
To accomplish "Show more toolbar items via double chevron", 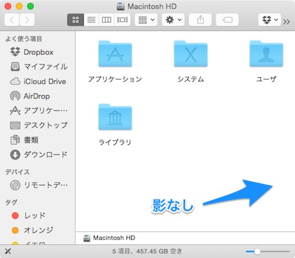I will (x=287, y=21).
